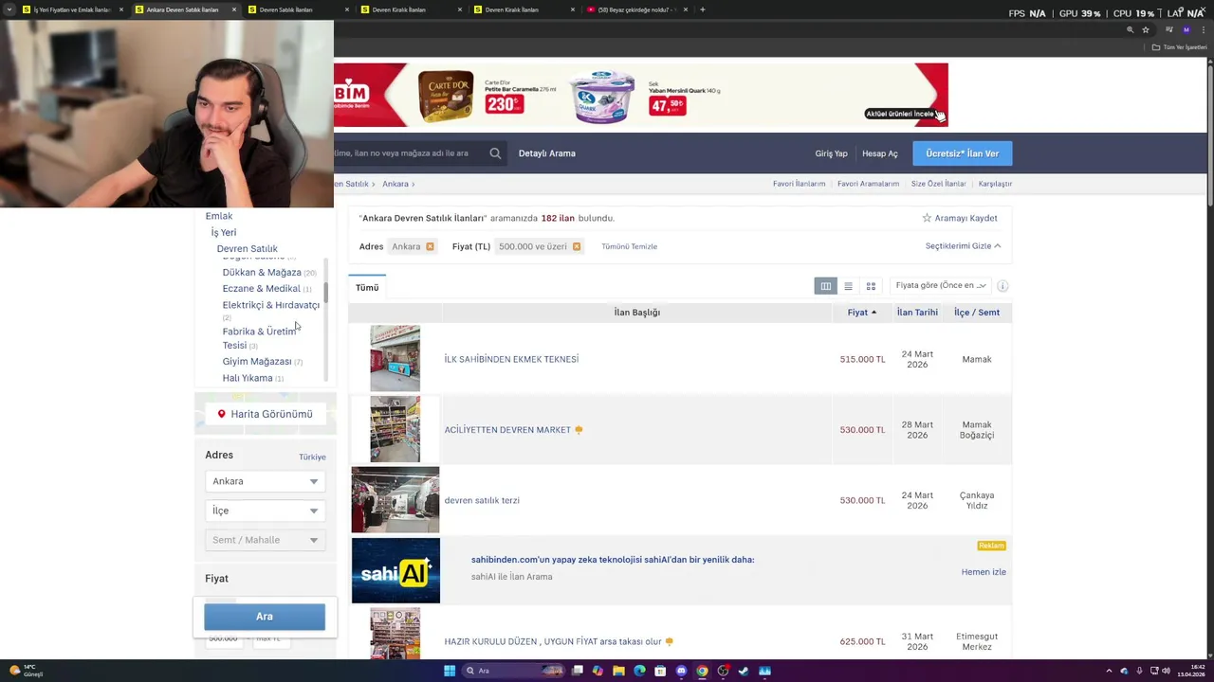Viewport: 1214px width, 682px height.
Task: Select Fabrika & Üretim Tesisi category
Action: [x=260, y=338]
